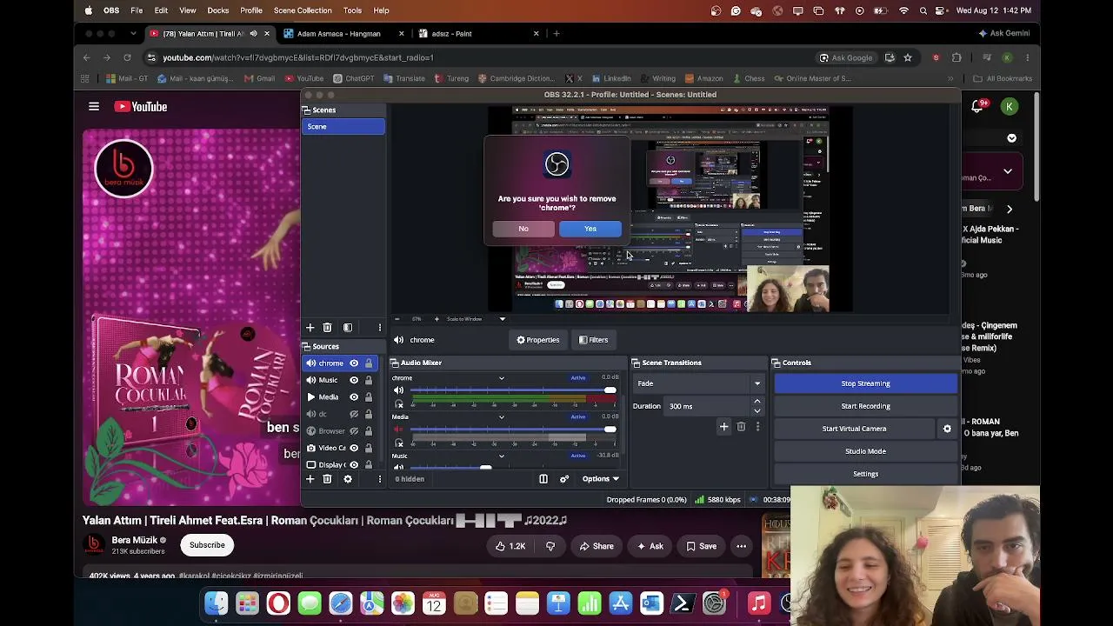Unmute the Media track in Audio Mixer
This screenshot has height=626, width=1113.
pos(399,430)
